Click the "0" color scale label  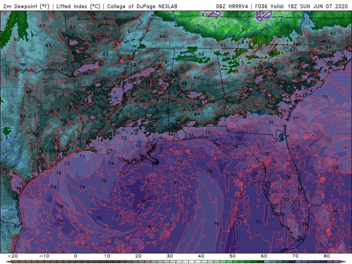[x=75, y=256]
